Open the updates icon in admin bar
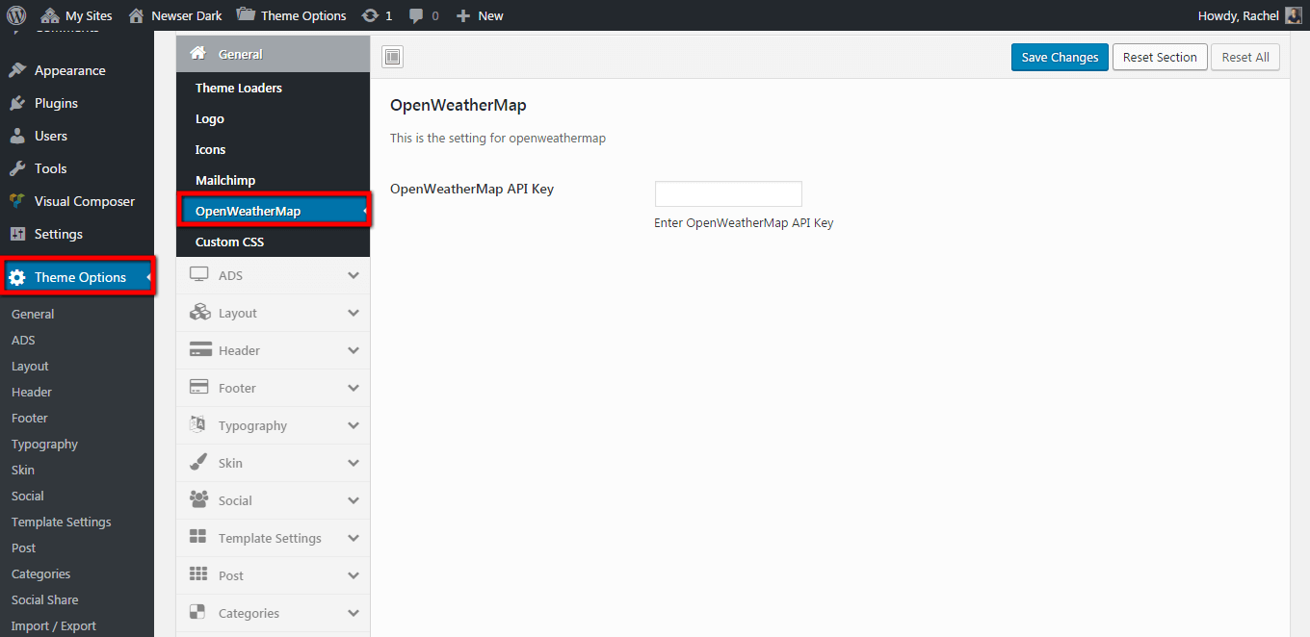This screenshot has width=1310, height=637. [x=370, y=15]
